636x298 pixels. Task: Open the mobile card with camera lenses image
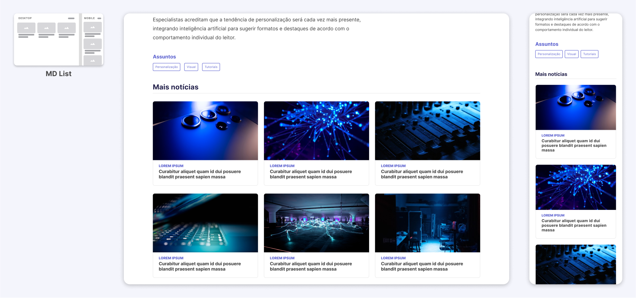coord(576,122)
